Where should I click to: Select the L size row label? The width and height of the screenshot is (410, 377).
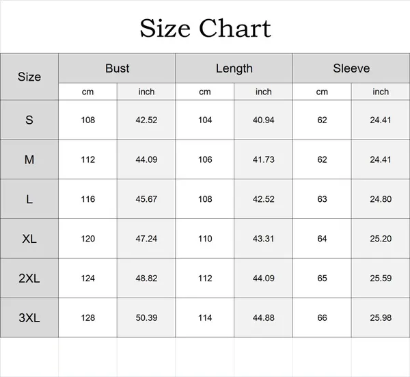click(x=29, y=199)
